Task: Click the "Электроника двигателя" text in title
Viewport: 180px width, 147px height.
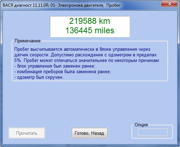Action: pyautogui.click(x=80, y=5)
